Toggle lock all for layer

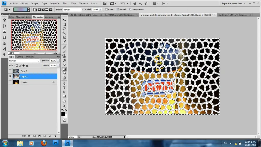(27, 65)
